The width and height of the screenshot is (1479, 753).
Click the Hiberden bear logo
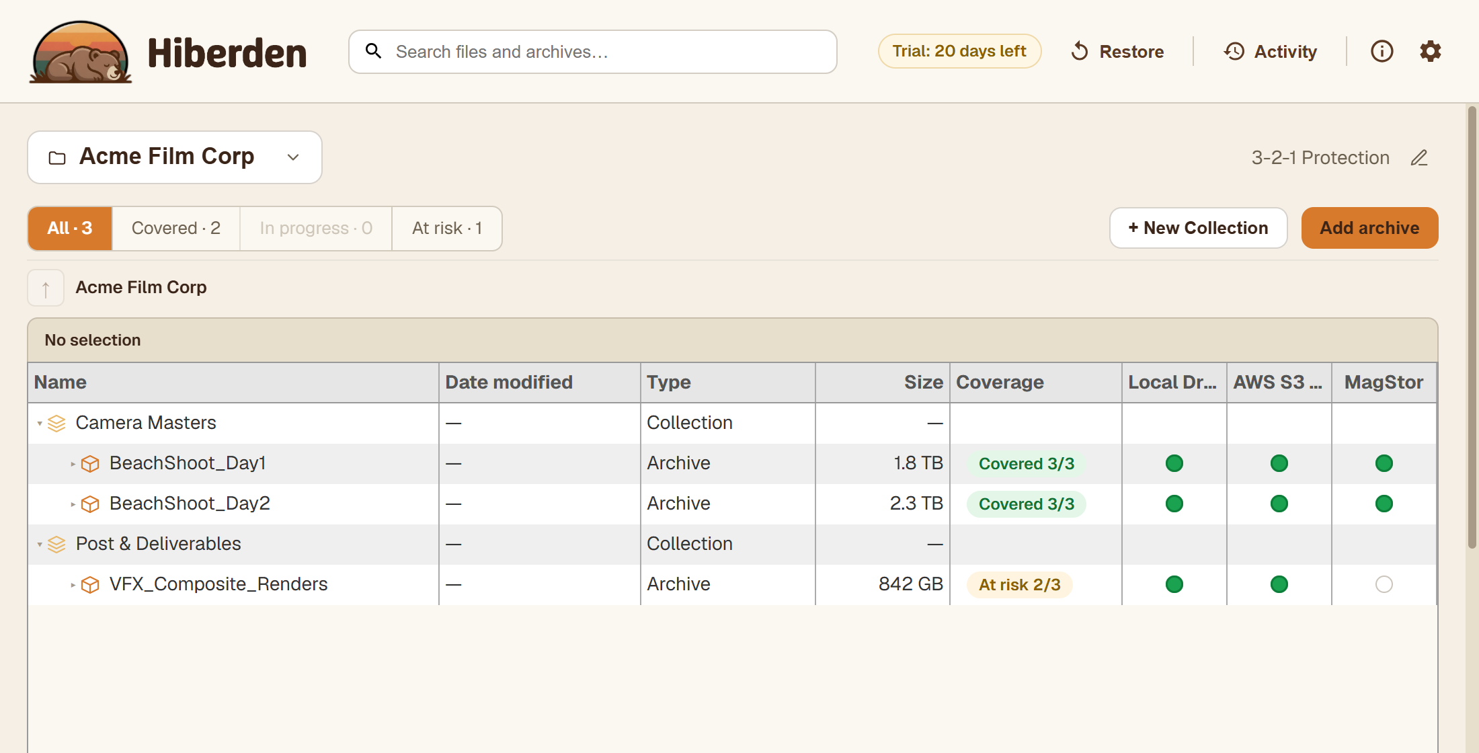[x=81, y=52]
